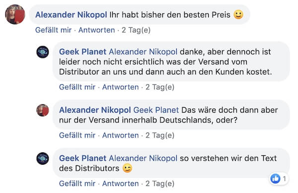
Task: Open Alexander Nikopol author name in top comment
Action: pyautogui.click(x=71, y=15)
